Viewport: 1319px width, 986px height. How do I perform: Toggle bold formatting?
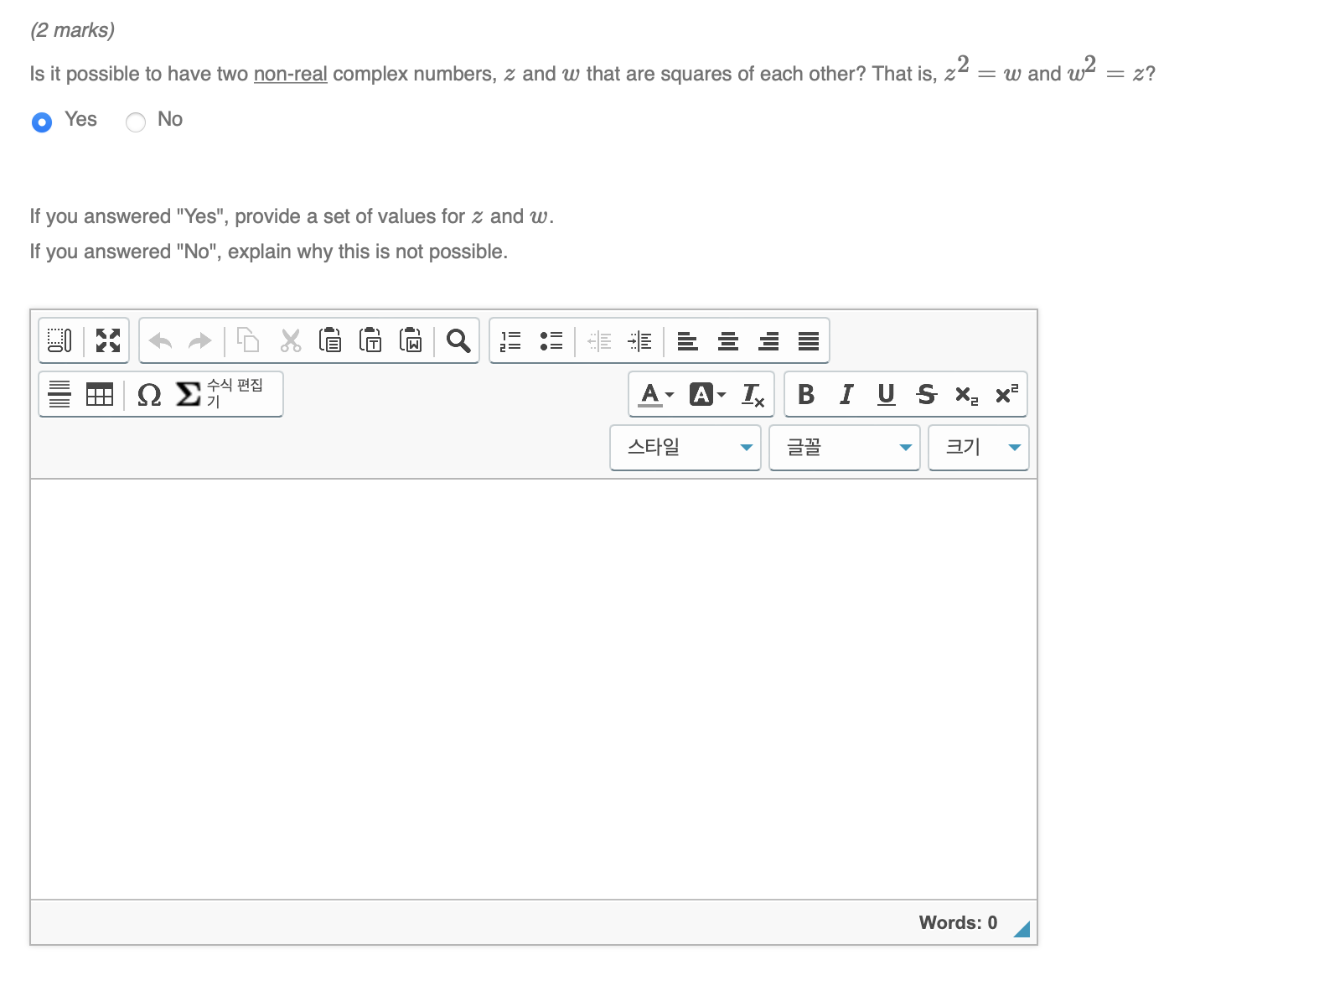[806, 394]
